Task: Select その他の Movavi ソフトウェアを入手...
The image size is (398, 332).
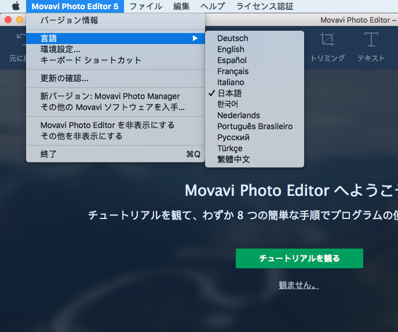Action: [115, 107]
